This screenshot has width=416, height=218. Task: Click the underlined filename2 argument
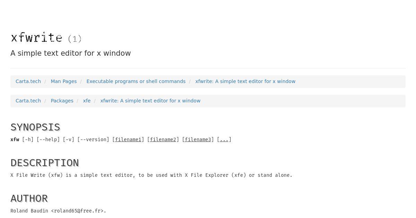(x=163, y=139)
